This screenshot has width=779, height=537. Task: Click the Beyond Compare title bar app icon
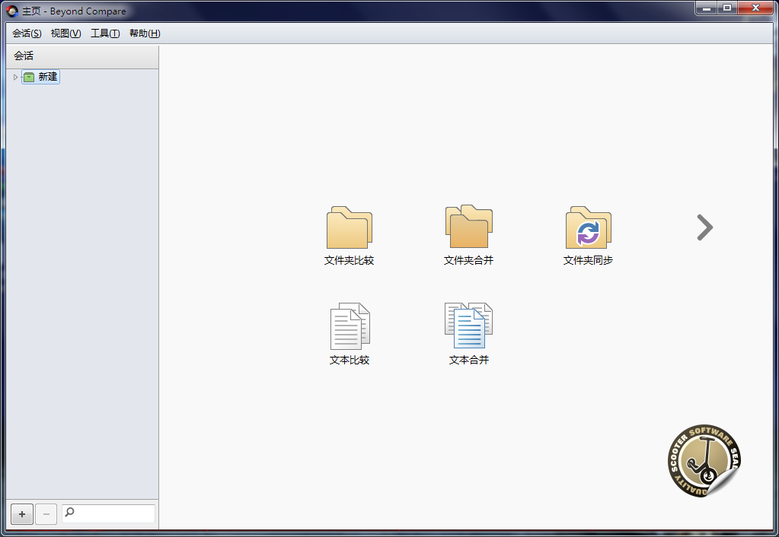[x=12, y=11]
